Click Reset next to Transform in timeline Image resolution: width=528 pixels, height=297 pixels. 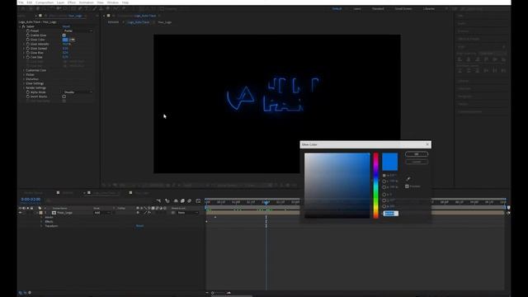point(139,226)
